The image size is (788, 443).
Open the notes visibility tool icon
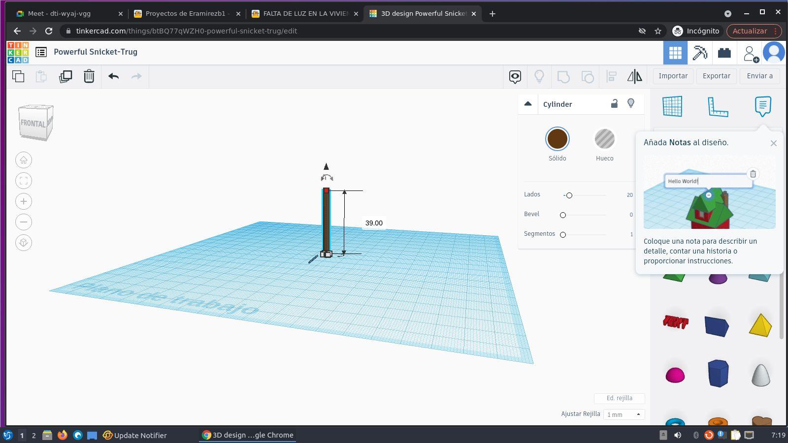515,76
